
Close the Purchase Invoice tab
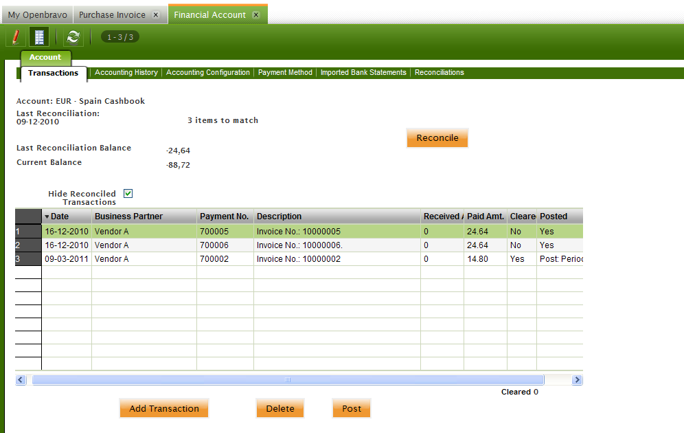tap(156, 14)
